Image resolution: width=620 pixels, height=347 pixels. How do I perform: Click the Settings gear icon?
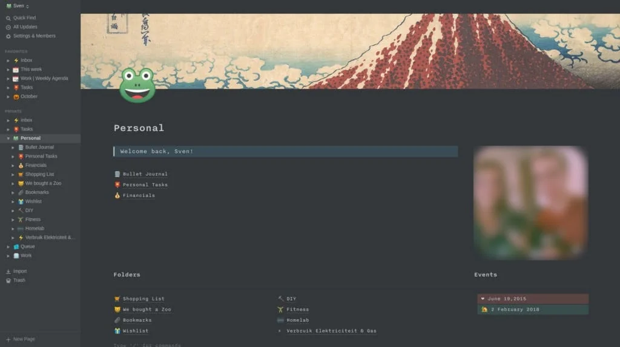tap(8, 36)
